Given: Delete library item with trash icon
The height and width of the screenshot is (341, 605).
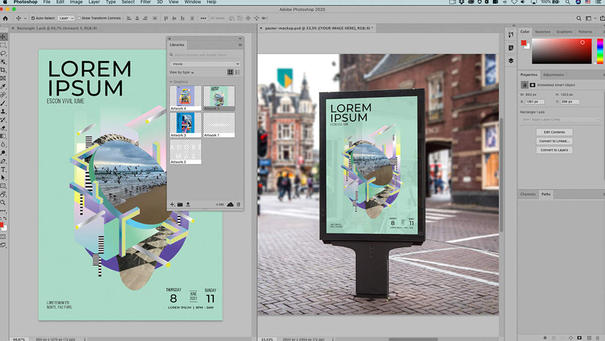Looking at the screenshot, I should [x=238, y=204].
